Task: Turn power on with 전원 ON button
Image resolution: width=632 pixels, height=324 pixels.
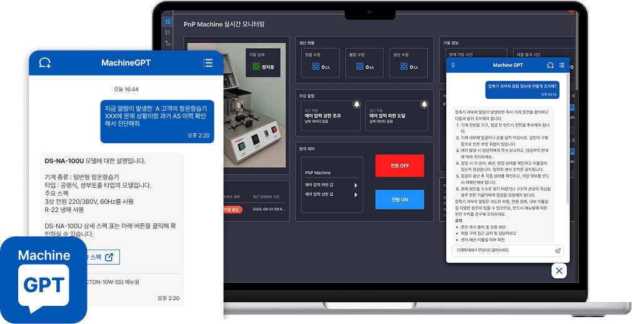Action: click(x=399, y=200)
